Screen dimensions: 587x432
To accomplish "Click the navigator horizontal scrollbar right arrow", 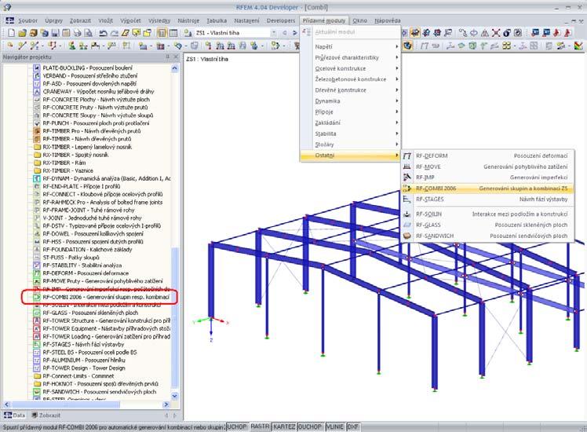I will [x=166, y=405].
